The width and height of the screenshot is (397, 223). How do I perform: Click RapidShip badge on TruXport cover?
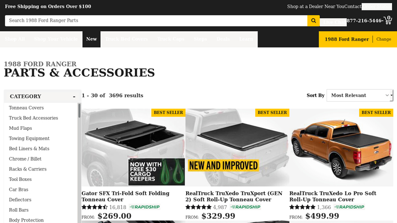point(245,207)
